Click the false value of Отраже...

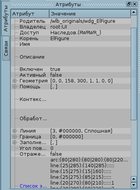(x=56, y=154)
